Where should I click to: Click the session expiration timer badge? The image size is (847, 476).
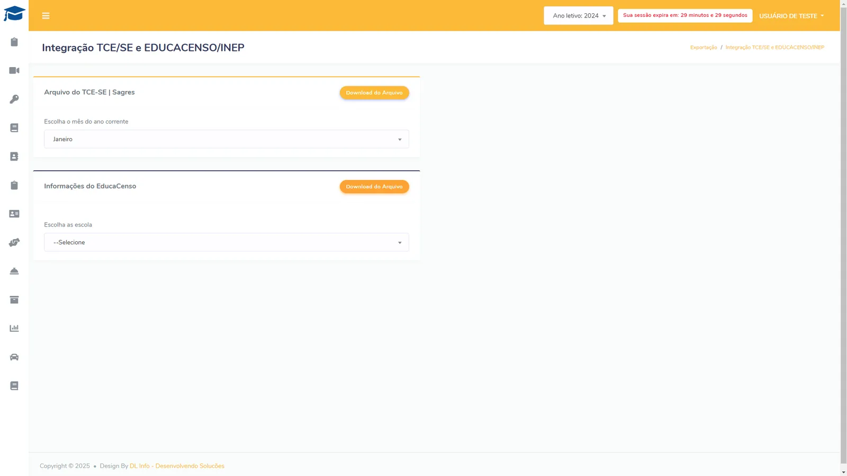point(685,15)
